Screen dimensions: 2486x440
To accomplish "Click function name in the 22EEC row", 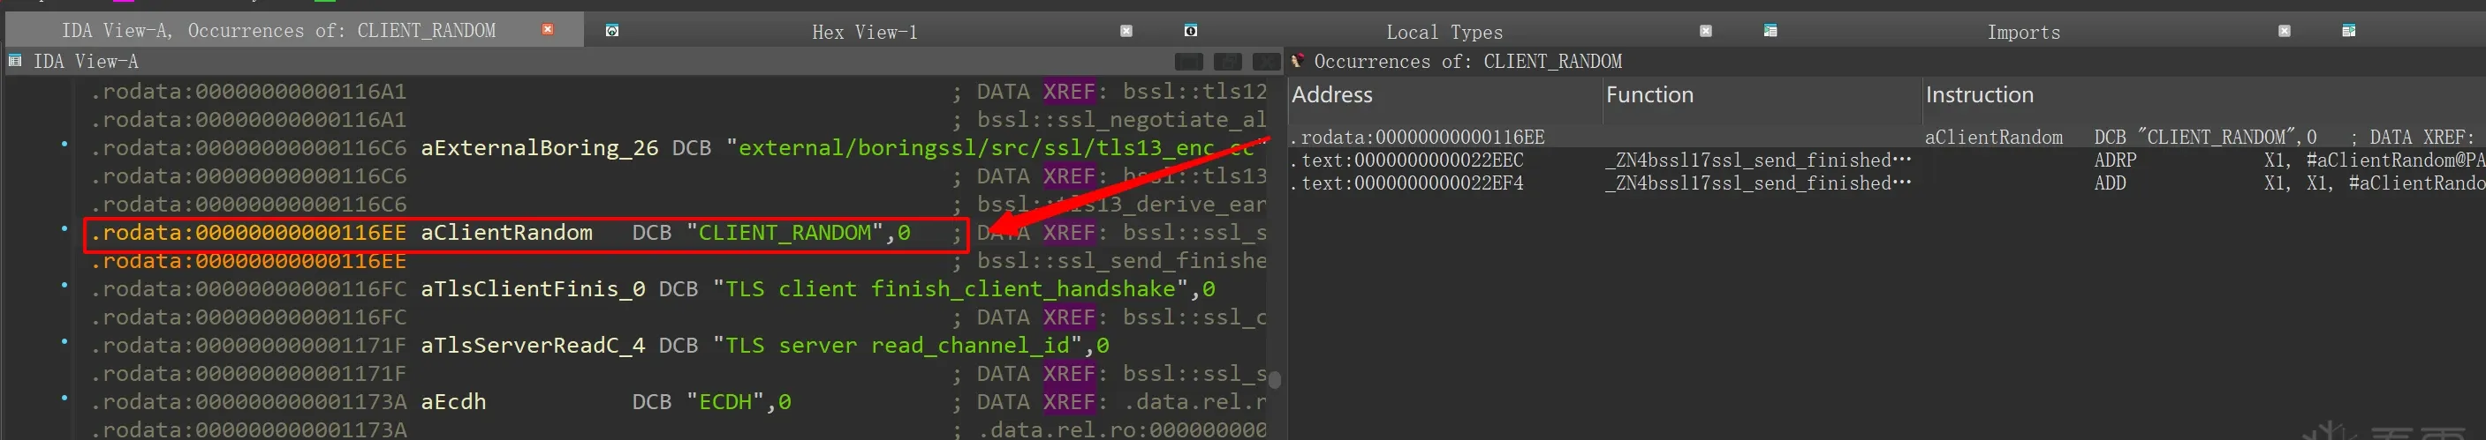I will point(1758,160).
